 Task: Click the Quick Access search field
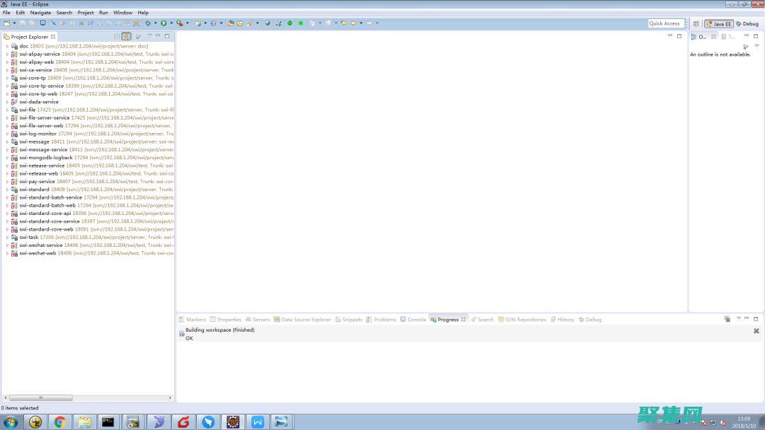tap(665, 23)
